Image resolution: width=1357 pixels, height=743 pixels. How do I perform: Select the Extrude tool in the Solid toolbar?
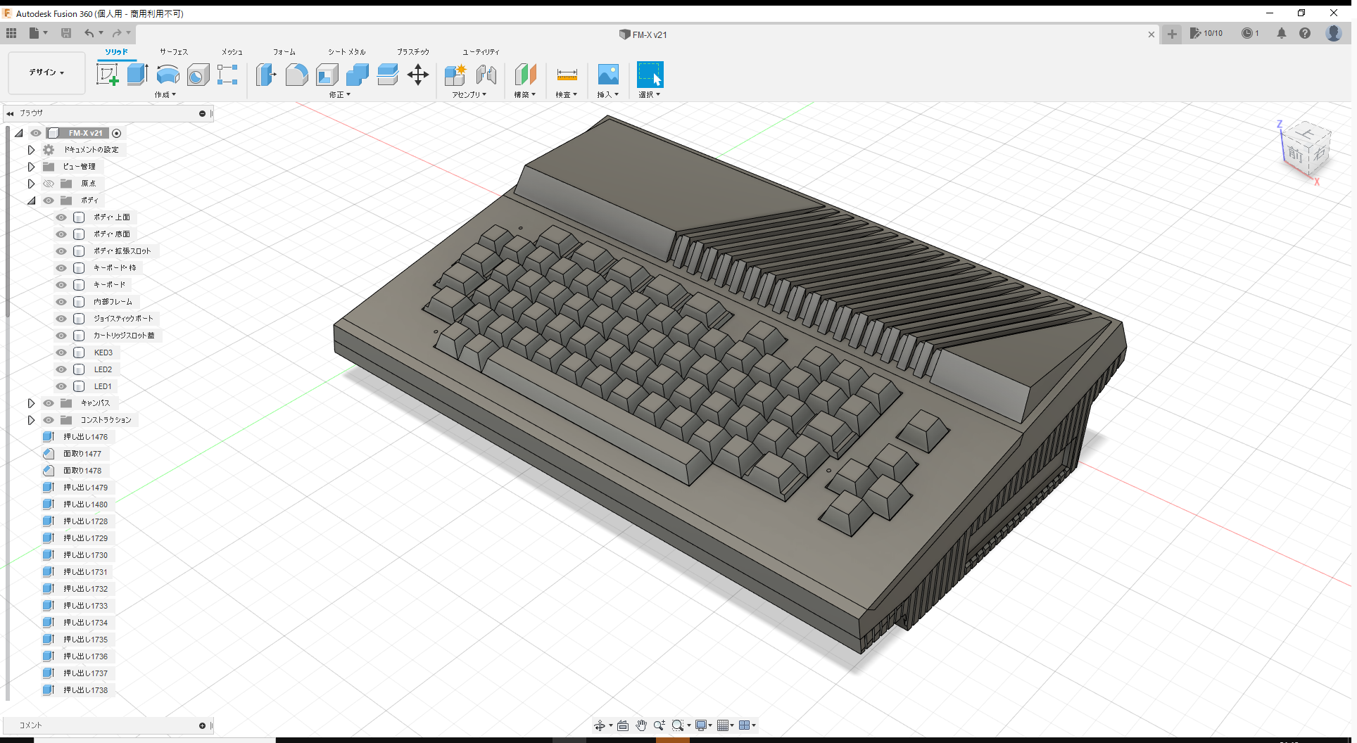tap(137, 74)
